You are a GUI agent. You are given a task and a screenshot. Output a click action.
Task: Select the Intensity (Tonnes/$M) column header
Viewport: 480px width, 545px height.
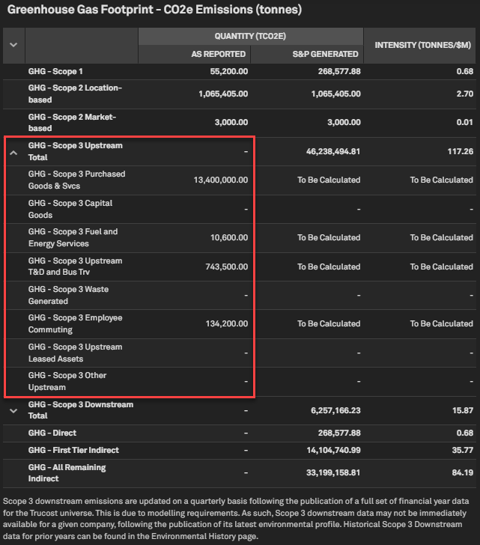[422, 45]
